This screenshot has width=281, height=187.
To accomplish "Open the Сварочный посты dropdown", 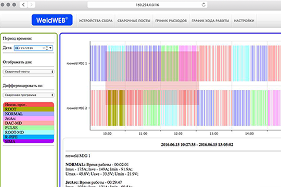I will click(29, 72).
